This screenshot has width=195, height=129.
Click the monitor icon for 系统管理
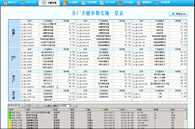[x=157, y=2]
